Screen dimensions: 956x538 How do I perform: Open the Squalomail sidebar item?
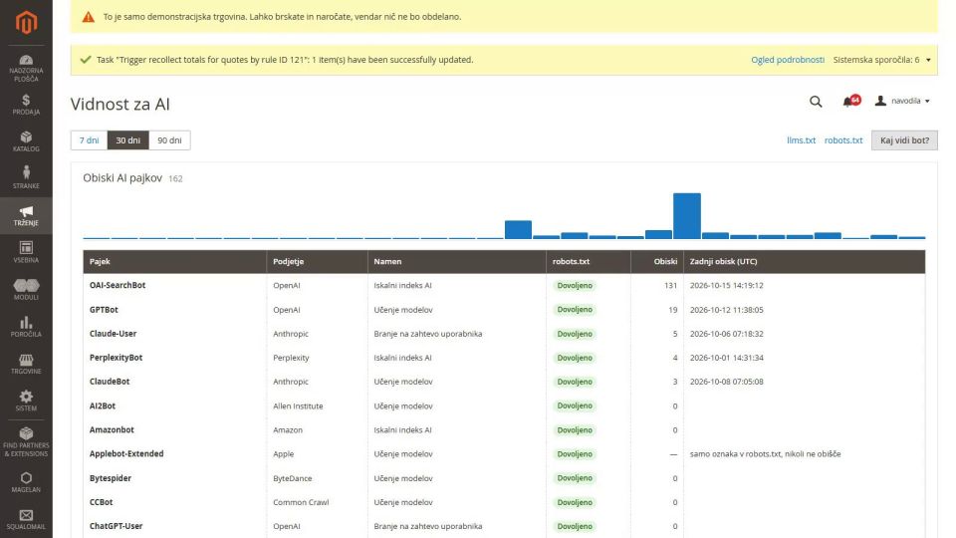(x=26, y=520)
